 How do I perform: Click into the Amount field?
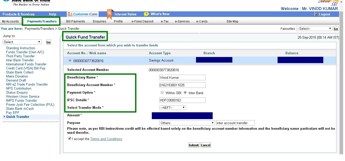coord(182,116)
